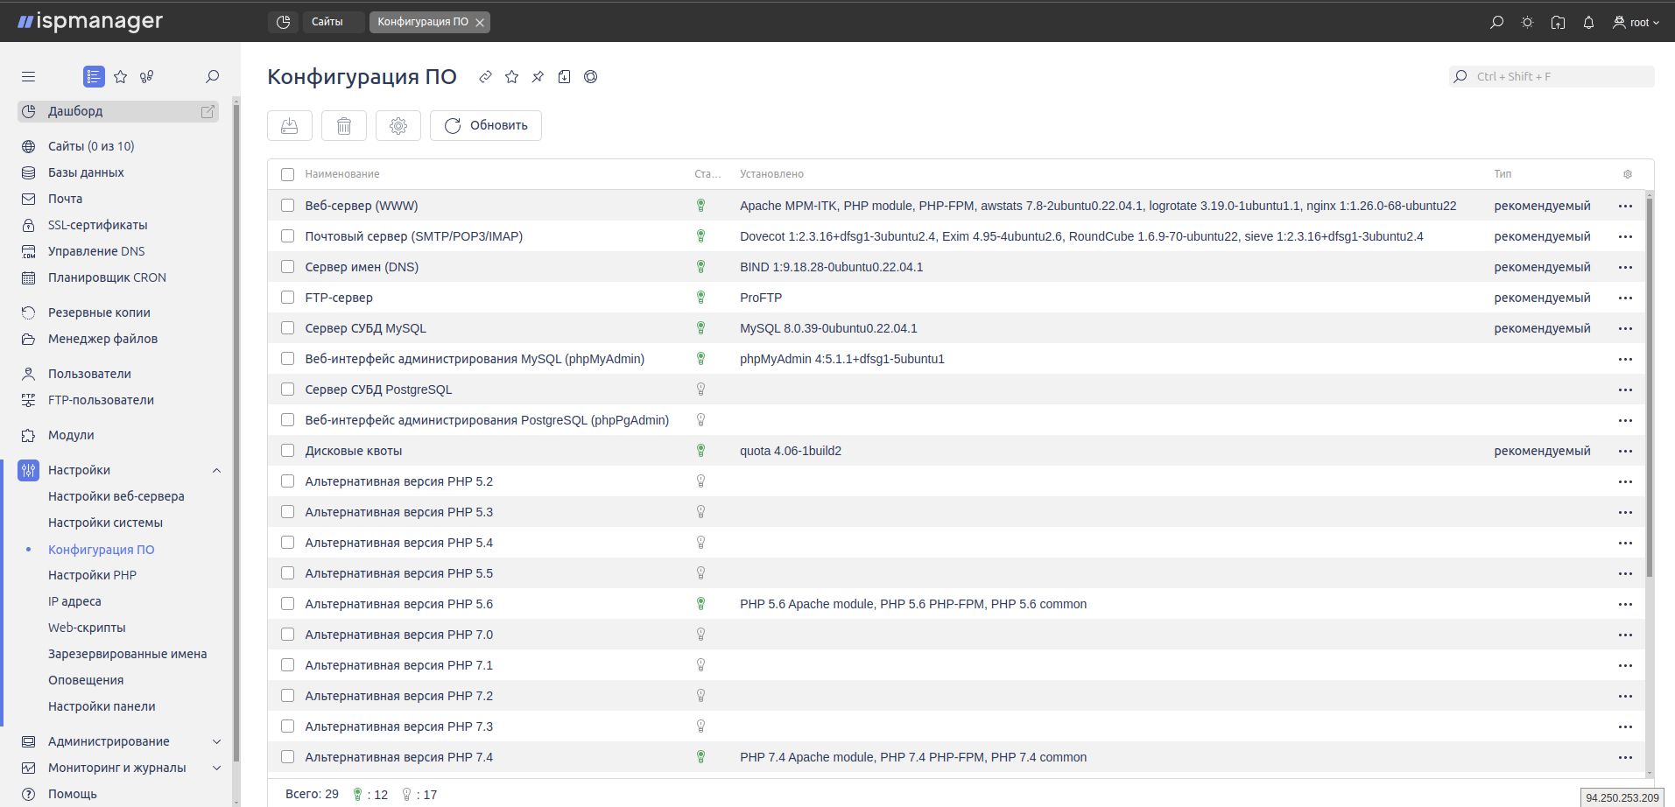The image size is (1675, 807).
Task: Check the Альтернативная версия PHP 5.6 checkbox
Action: (287, 604)
